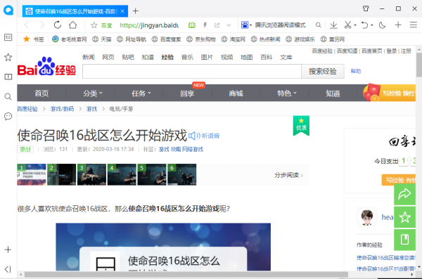Image resolution: width=422 pixels, height=279 pixels.
Task: Expand the 特色 navigation menu
Action: (287, 93)
